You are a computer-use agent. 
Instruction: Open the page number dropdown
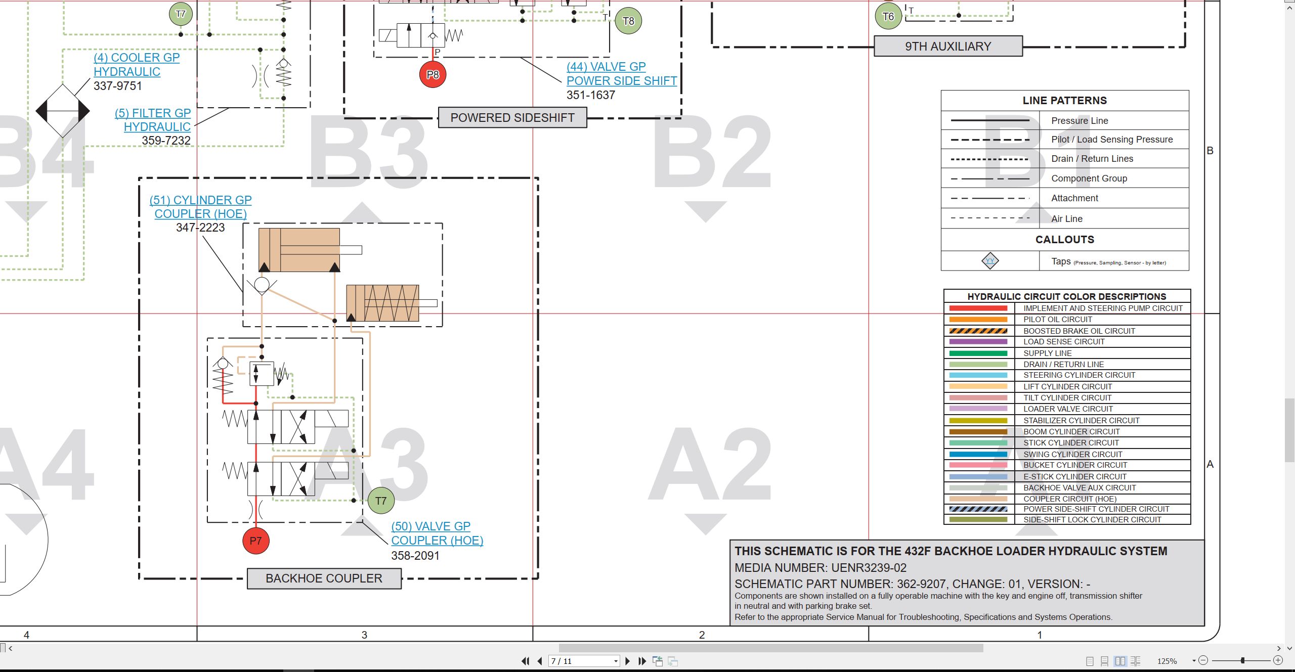[x=616, y=661]
